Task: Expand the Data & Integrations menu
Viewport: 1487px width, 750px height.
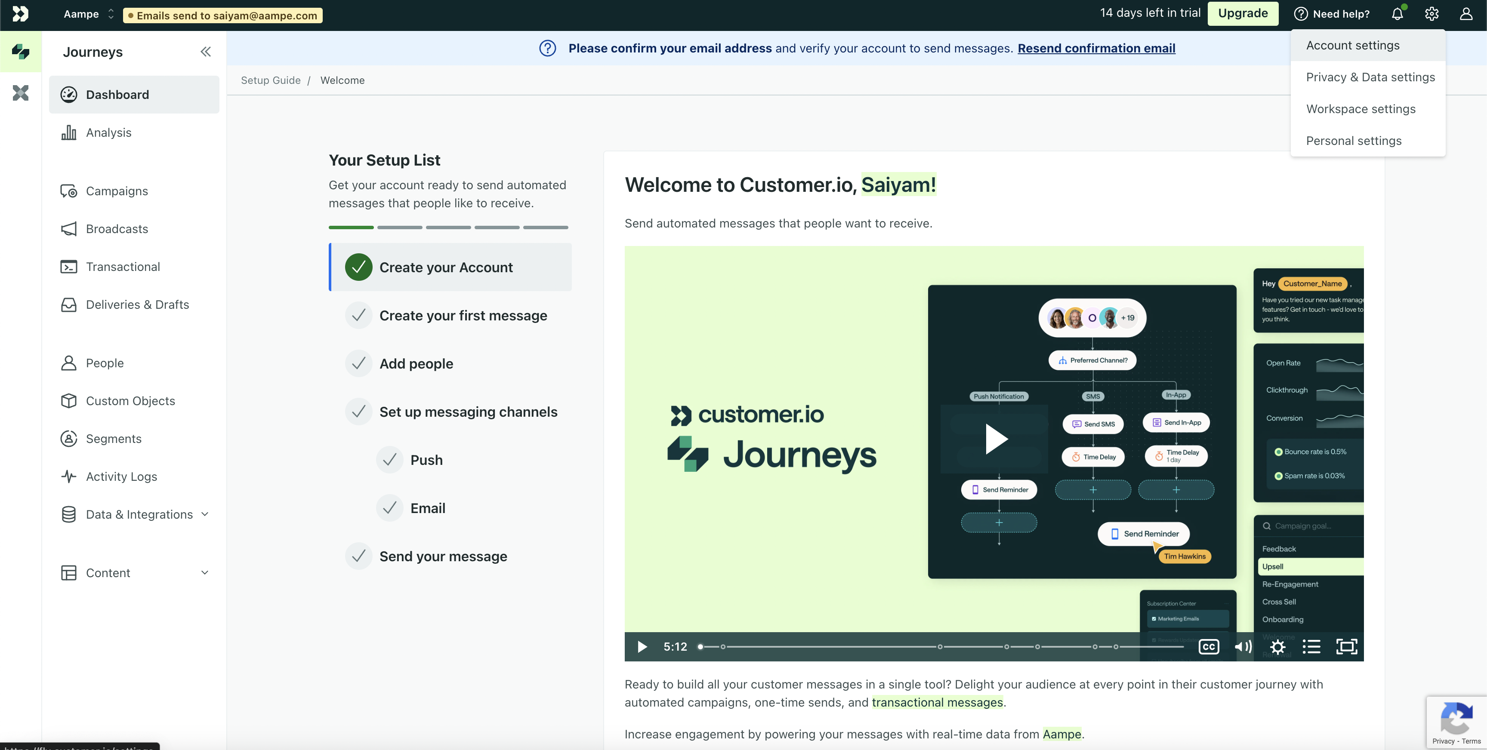Action: point(139,515)
